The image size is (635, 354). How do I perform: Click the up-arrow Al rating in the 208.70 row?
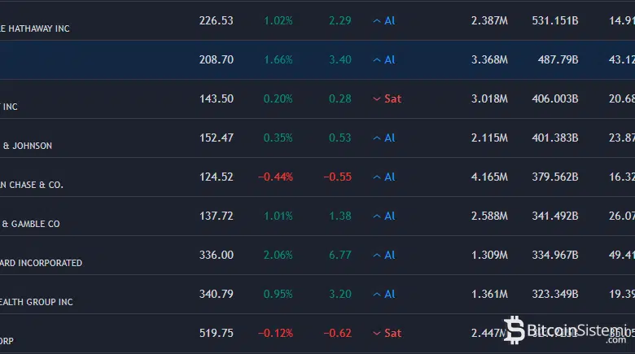tap(383, 59)
